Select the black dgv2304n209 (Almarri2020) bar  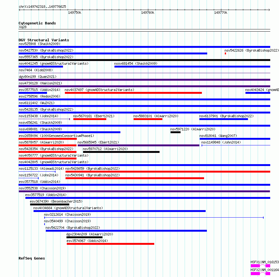(84, 237)
